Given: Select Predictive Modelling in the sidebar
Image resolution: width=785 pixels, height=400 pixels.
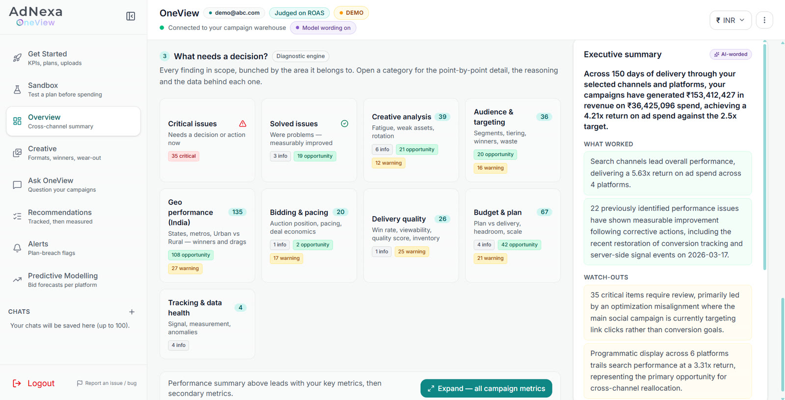Looking at the screenshot, I should (x=74, y=280).
